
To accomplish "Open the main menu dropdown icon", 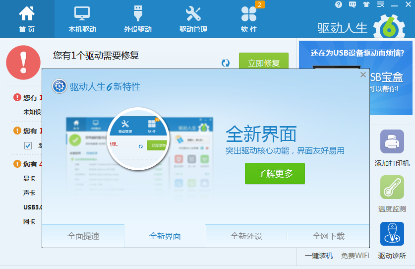I will [x=380, y=4].
